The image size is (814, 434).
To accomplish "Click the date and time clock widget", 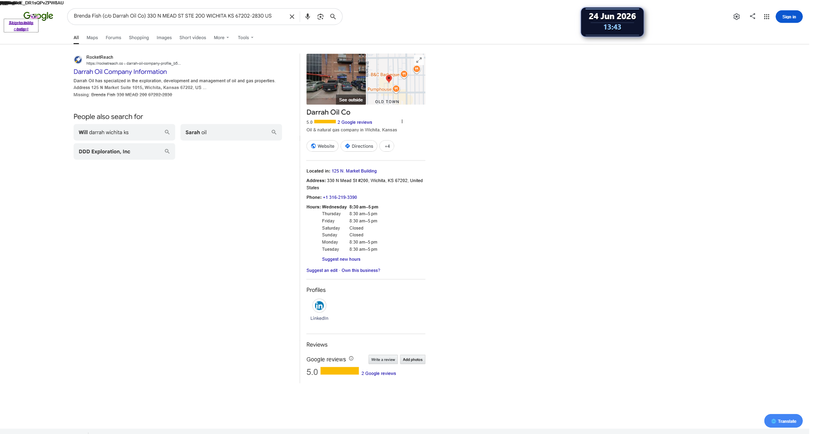I will [x=612, y=22].
